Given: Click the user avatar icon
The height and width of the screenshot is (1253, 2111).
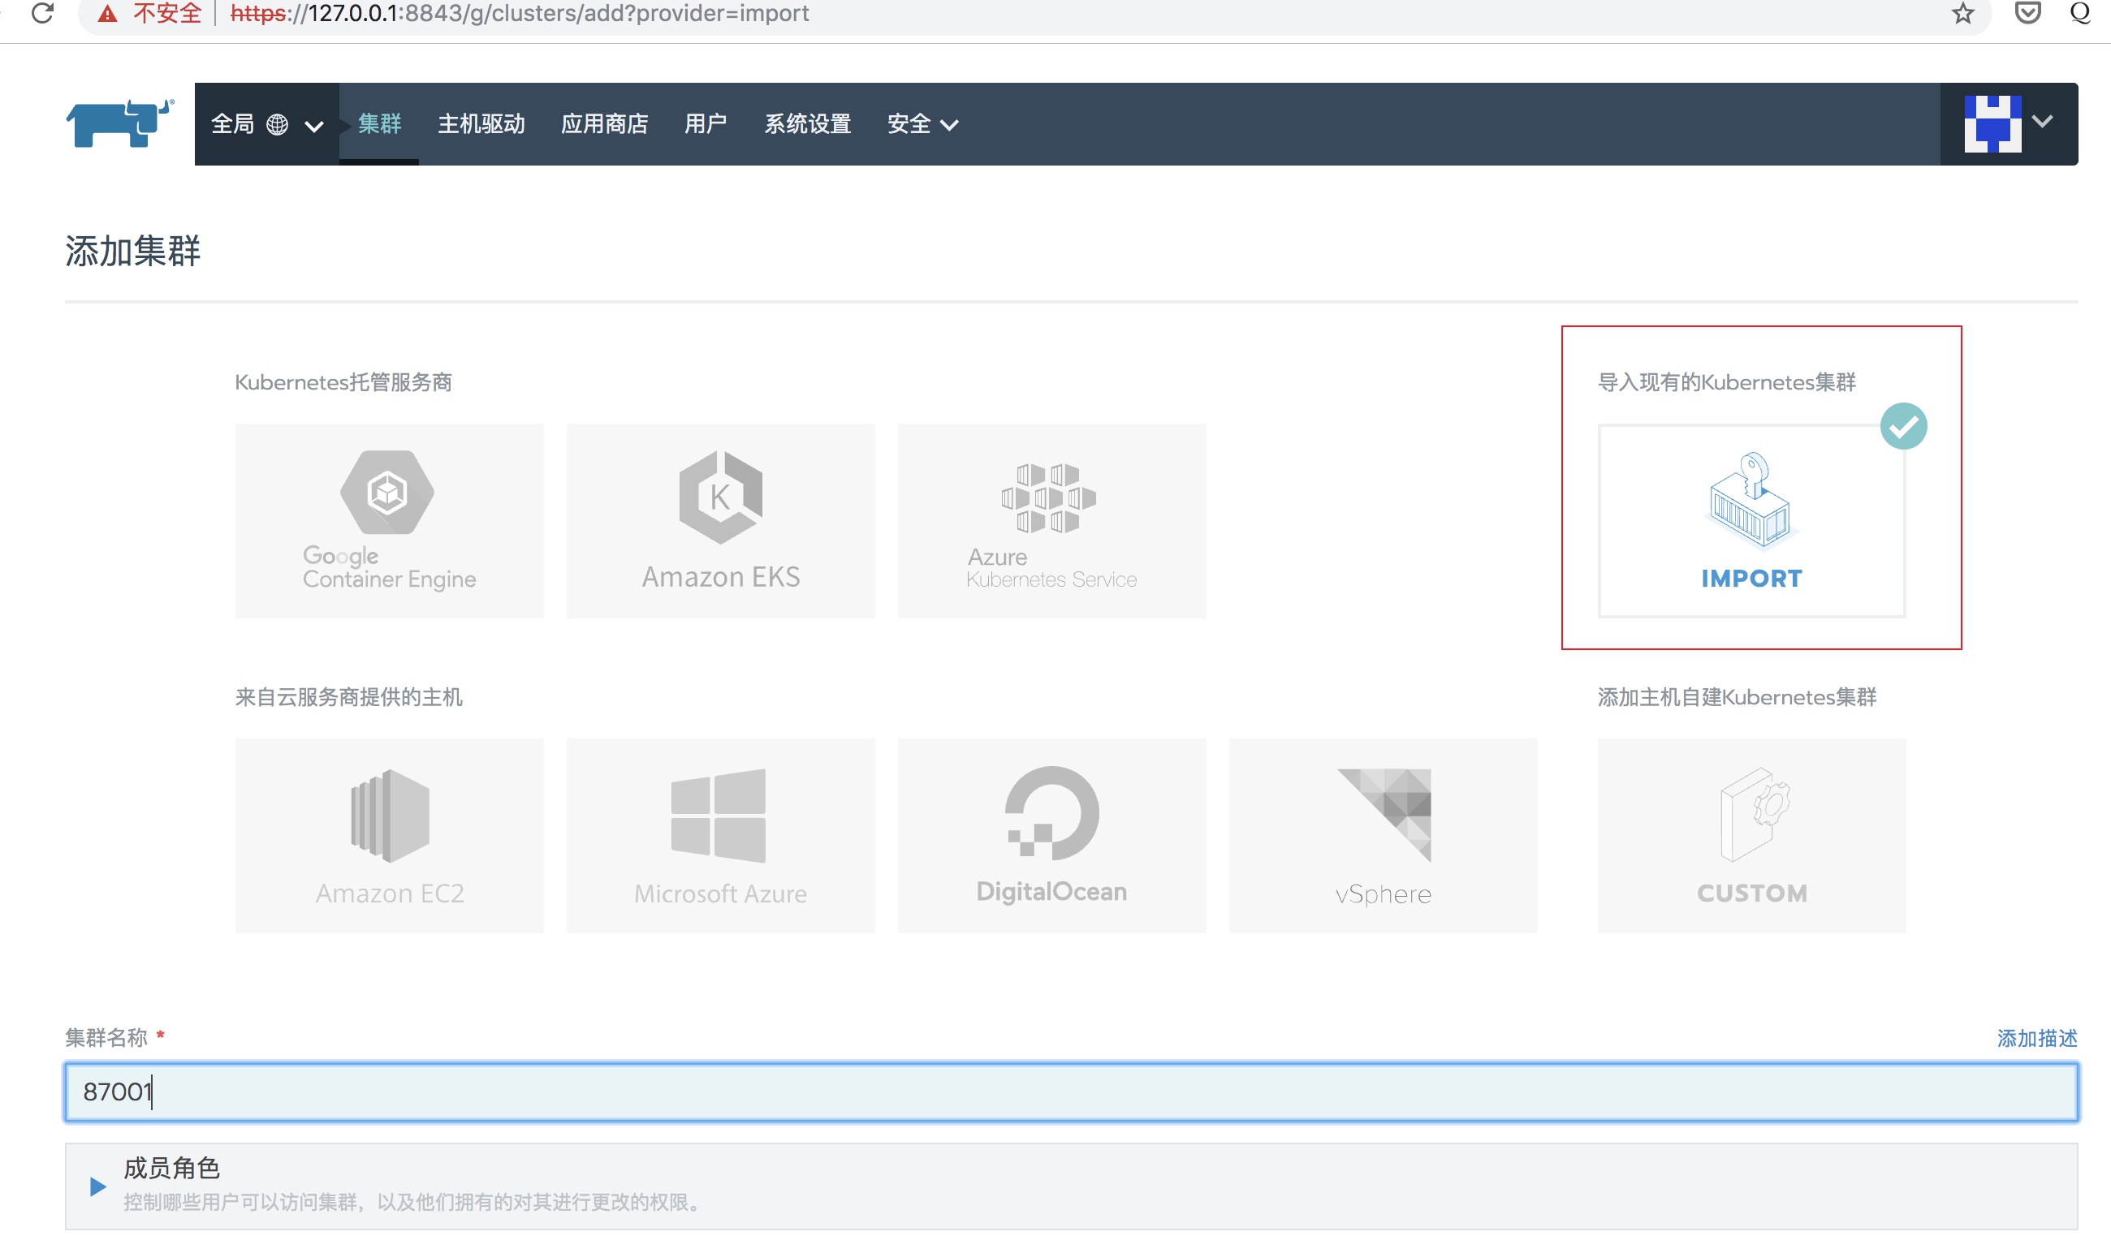Looking at the screenshot, I should pos(1992,124).
